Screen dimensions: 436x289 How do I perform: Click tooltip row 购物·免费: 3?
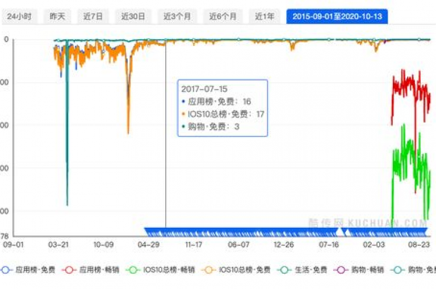click(x=211, y=126)
